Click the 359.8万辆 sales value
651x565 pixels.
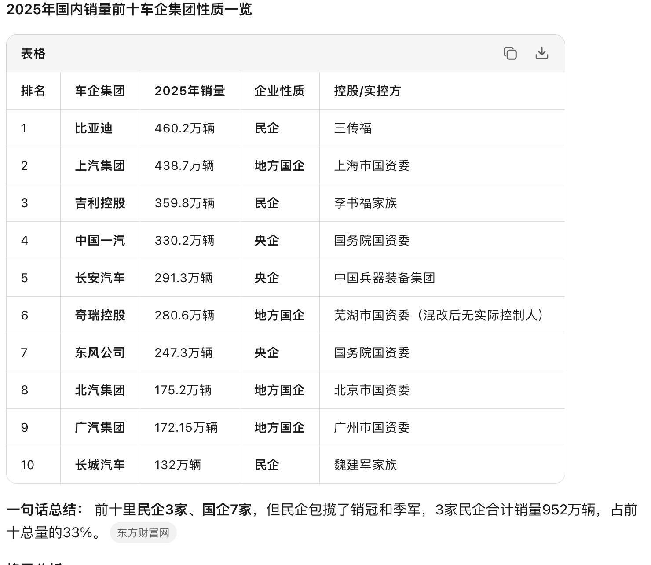(x=185, y=203)
